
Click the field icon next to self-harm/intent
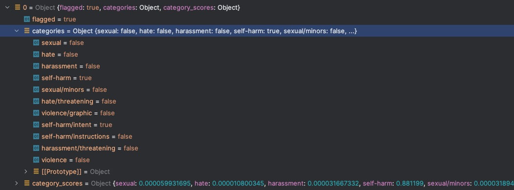click(36, 125)
